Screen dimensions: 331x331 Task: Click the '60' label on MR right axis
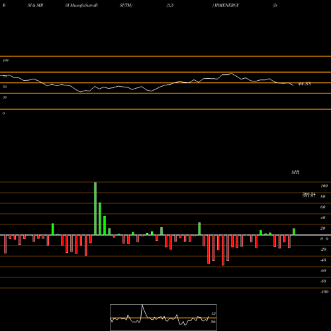coord(323,207)
